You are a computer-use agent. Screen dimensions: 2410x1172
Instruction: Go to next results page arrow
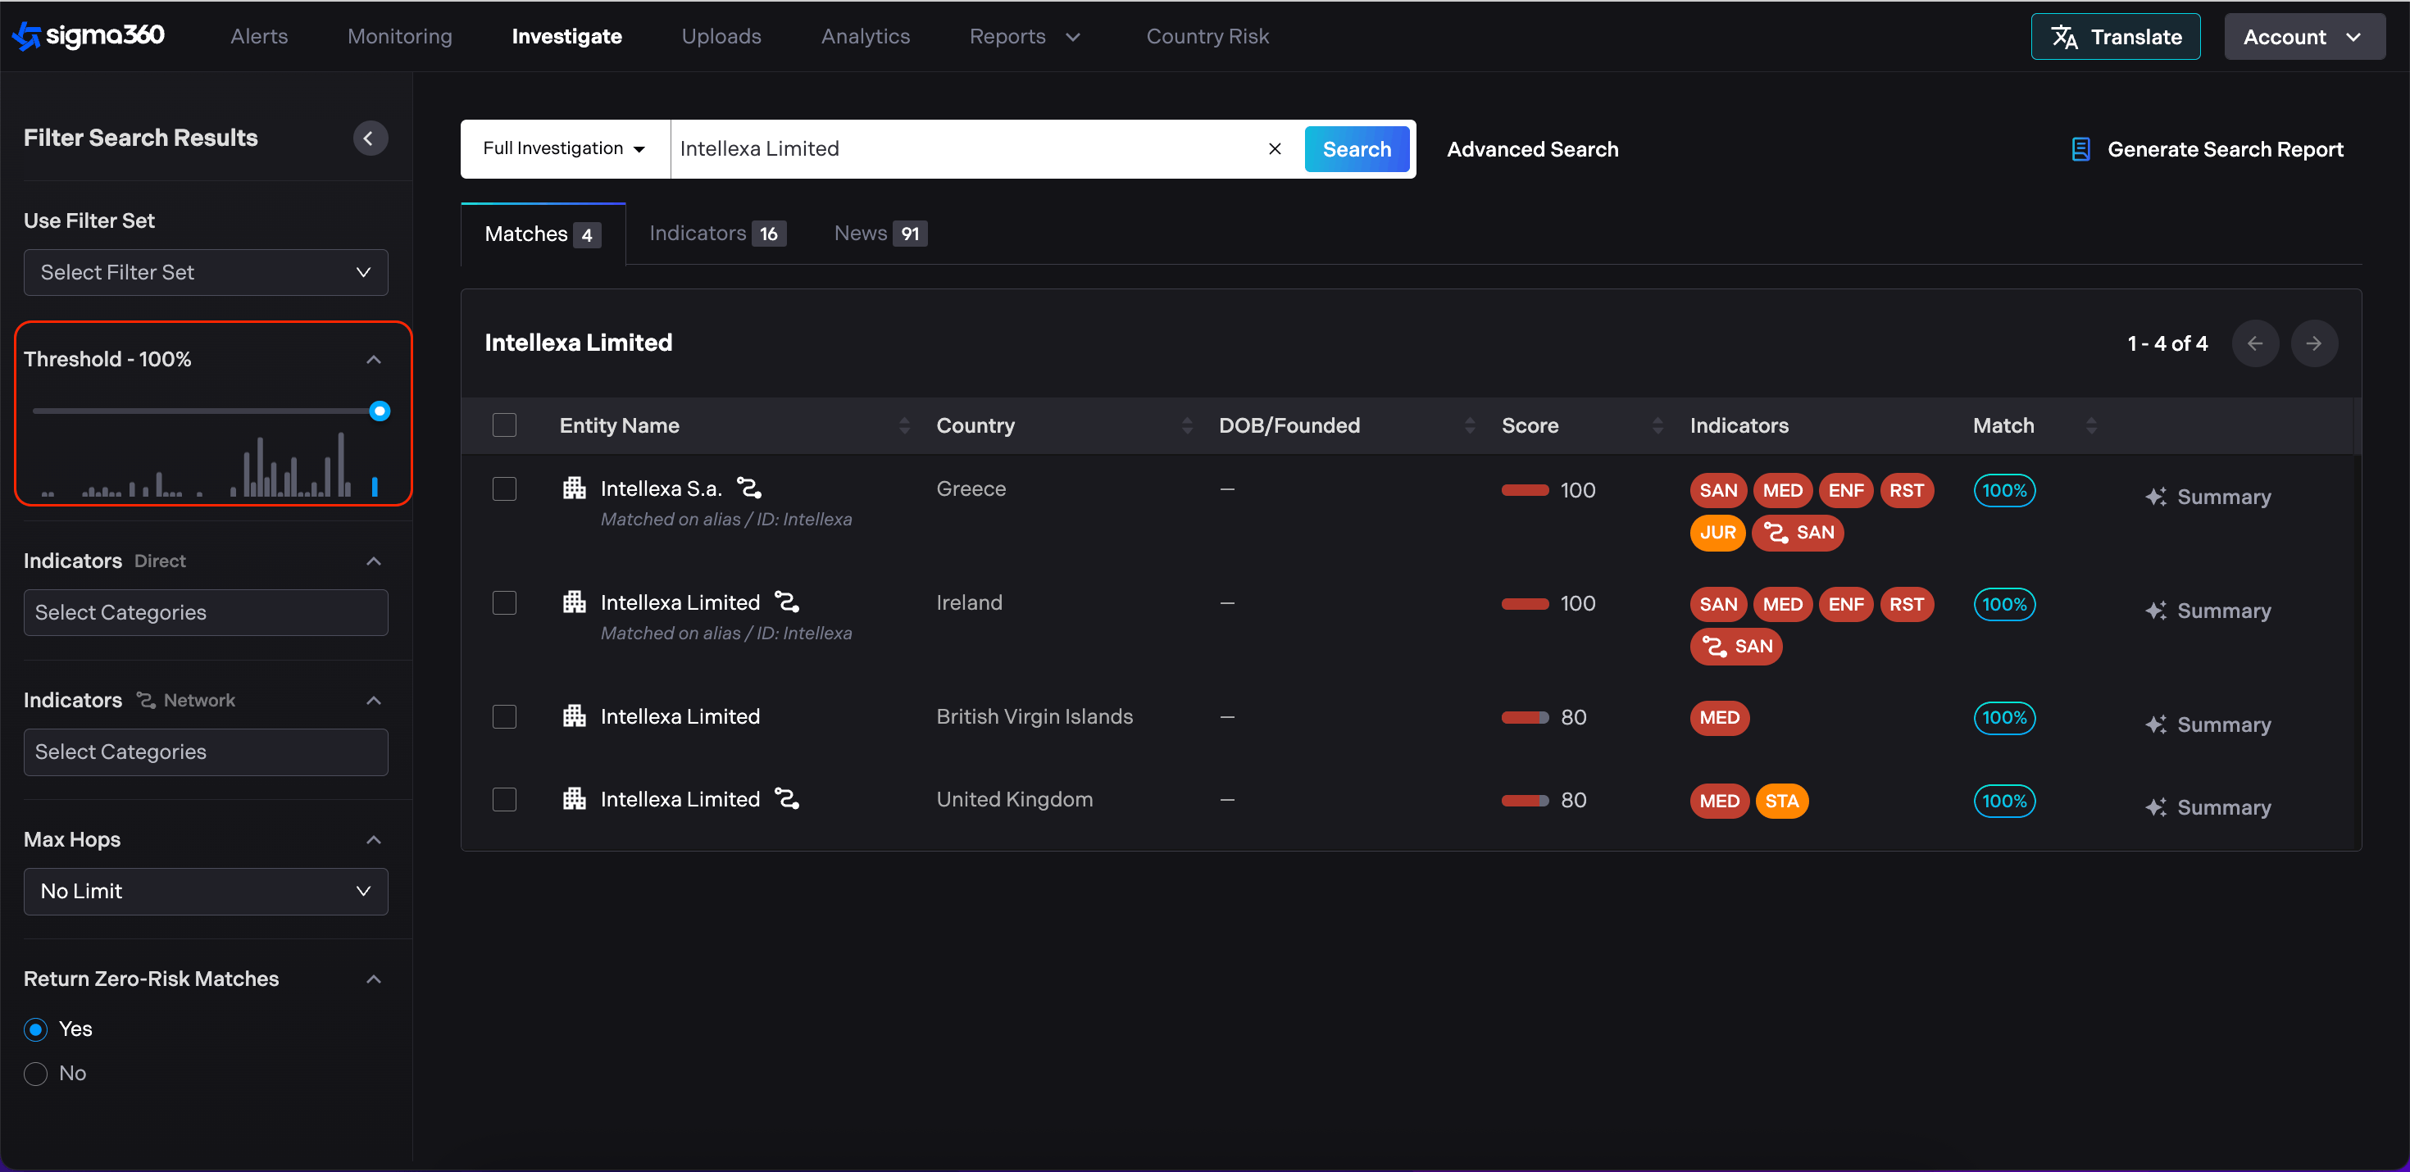[x=2313, y=343]
